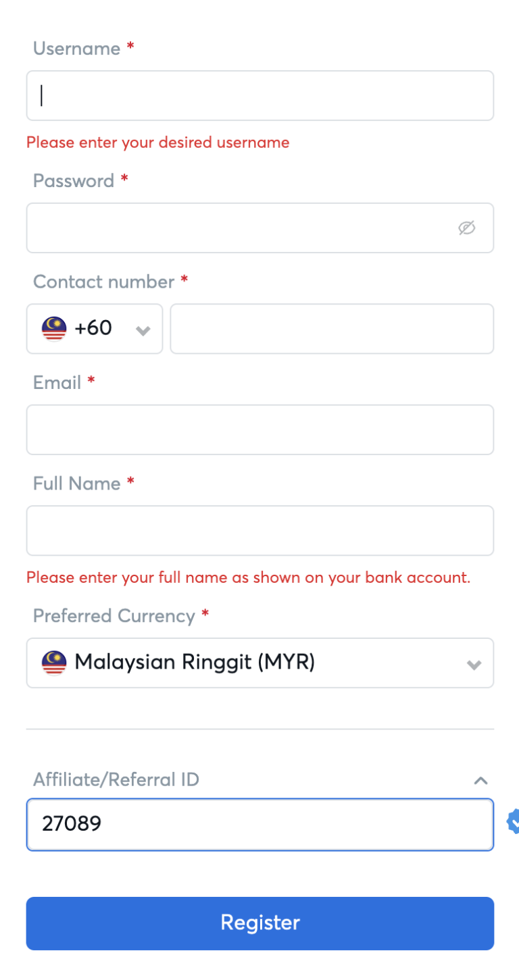Focus the Username input field
Viewport: 519px width, 959px height.
point(260,96)
